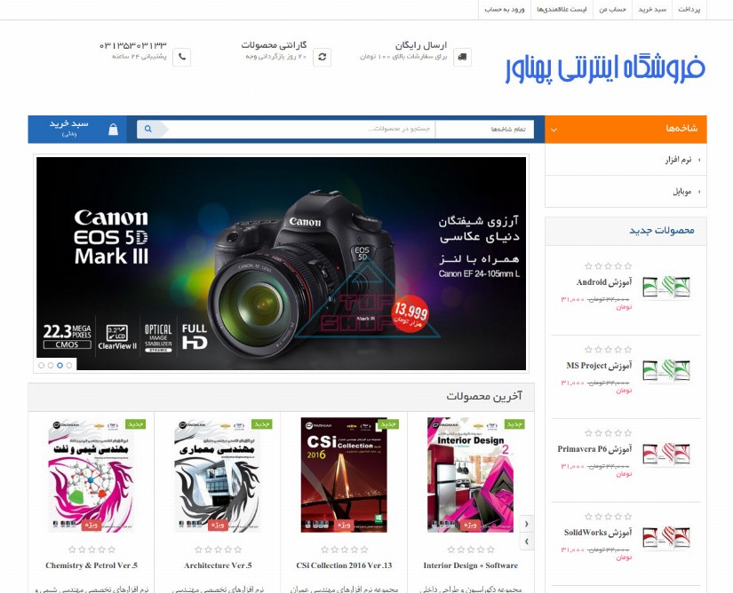Screen dimensions: 733x593
Task: Open the آموزش Primavera P6 product link
Action: point(594,449)
